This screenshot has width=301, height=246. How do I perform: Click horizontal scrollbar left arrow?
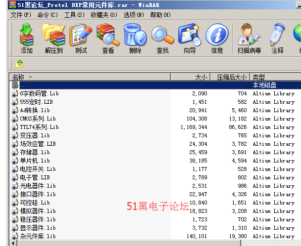pyautogui.click(x=13, y=244)
